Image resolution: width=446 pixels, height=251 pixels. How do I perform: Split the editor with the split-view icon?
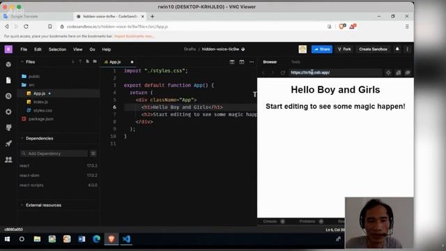point(232,62)
